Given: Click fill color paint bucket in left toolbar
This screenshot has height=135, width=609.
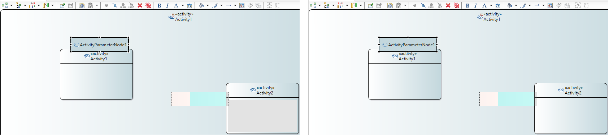Looking at the screenshot, I should [x=201, y=5].
